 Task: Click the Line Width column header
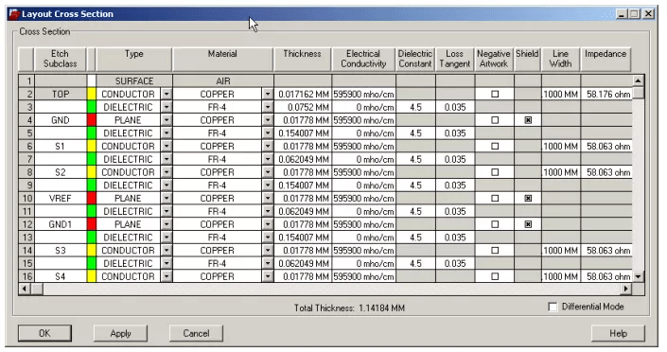point(561,60)
